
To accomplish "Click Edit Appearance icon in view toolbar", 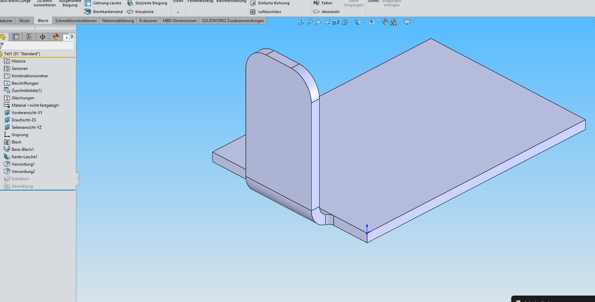I will pos(385,22).
